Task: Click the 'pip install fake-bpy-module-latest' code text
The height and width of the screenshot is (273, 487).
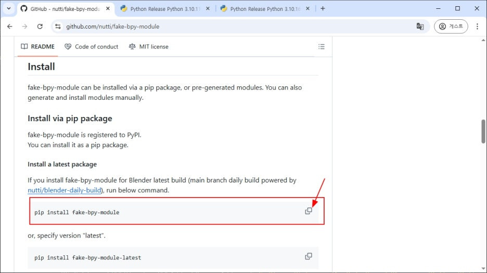Action: coord(87,258)
